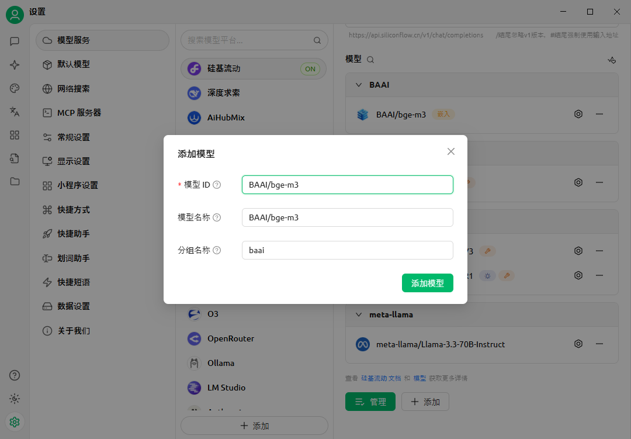Open MCP 服务器 settings
This screenshot has width=631, height=439.
click(x=103, y=113)
